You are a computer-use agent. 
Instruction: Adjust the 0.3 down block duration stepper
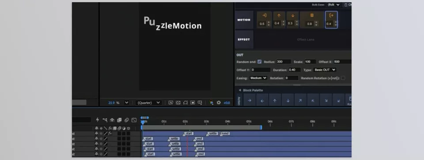[x=297, y=23]
